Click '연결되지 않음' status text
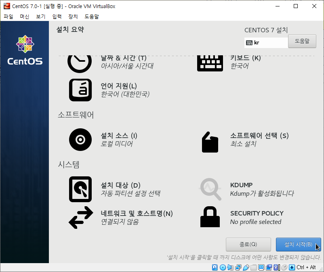This screenshot has height=272, width=324. click(120, 222)
